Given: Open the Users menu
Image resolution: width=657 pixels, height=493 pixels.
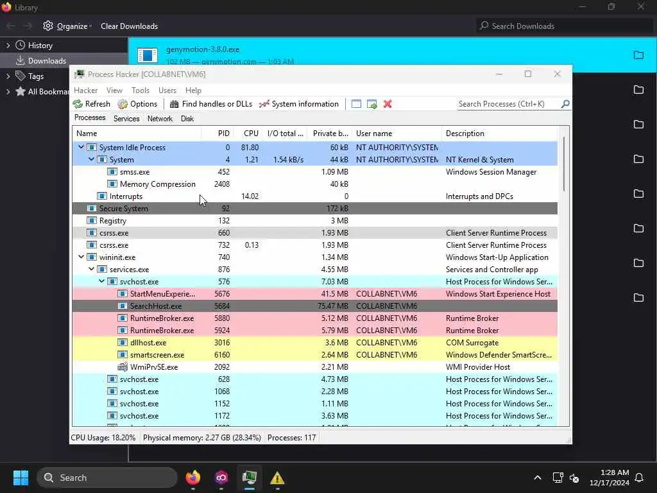Looking at the screenshot, I should pos(167,90).
